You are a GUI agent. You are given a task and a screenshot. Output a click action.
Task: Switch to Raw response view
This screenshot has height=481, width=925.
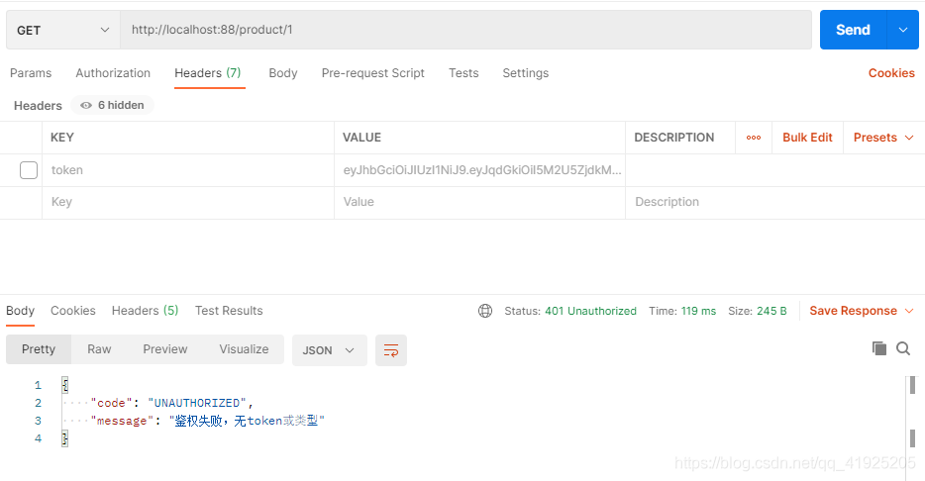(x=99, y=349)
